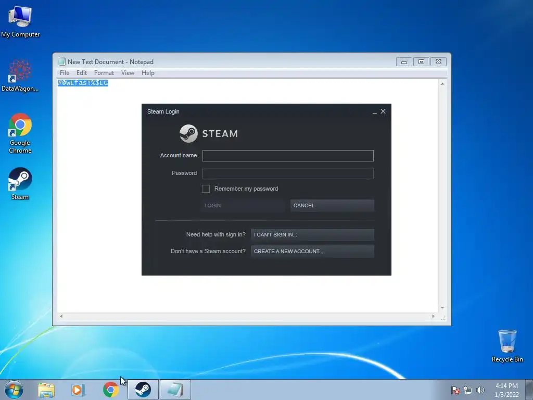Screen dimensions: 533x400
Task: Click Notepad horizontal scrollbar right arrow
Action: point(433,316)
